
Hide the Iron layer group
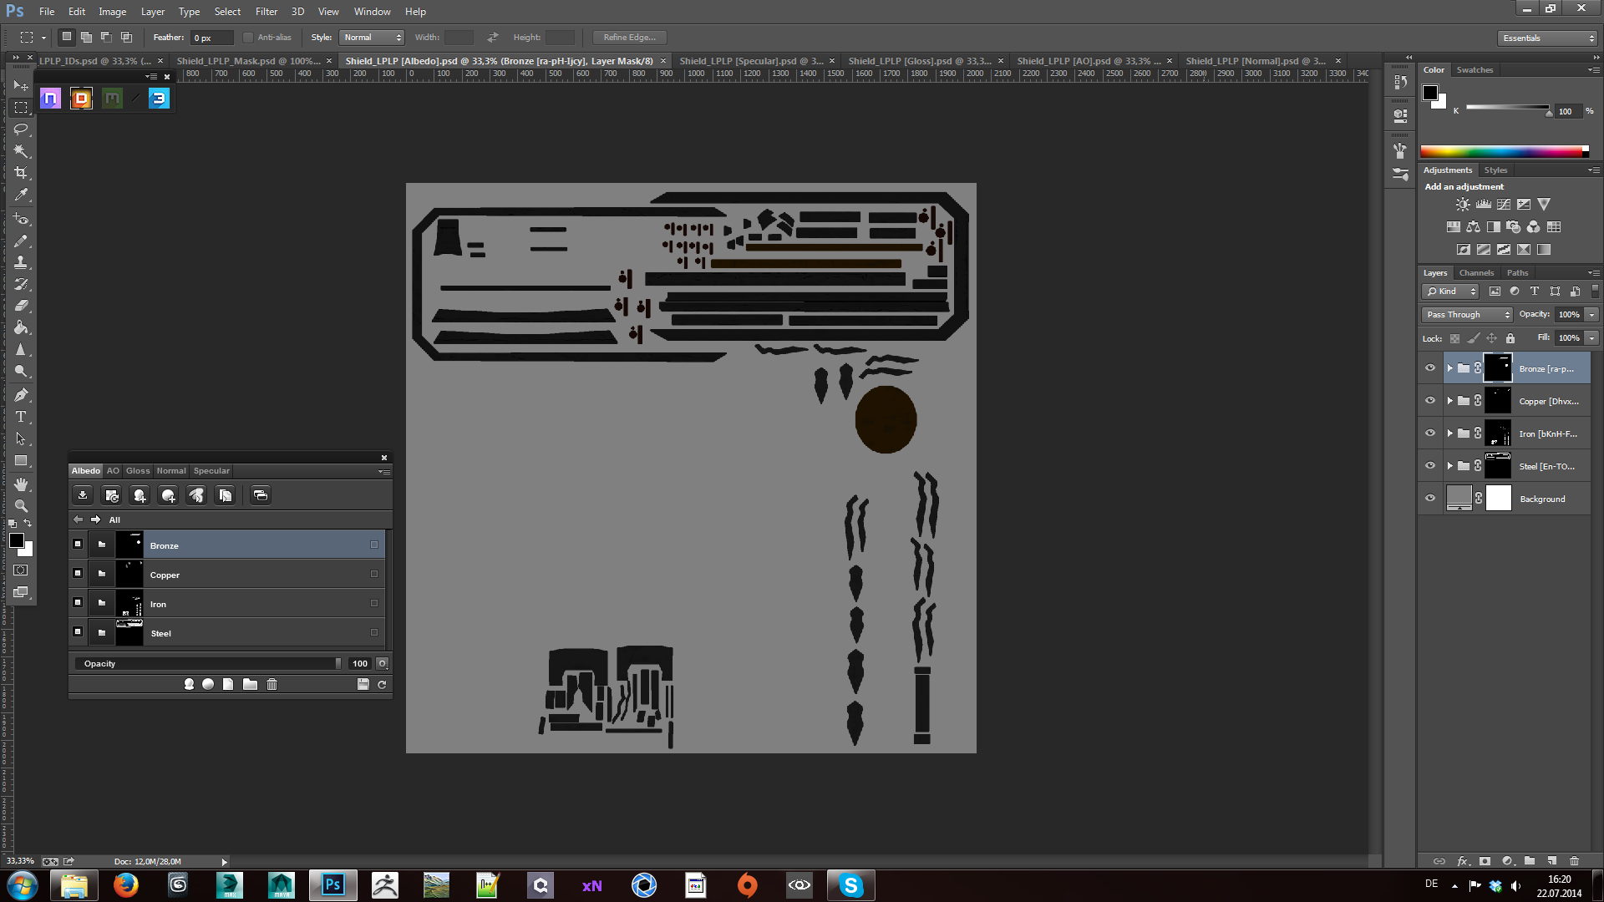click(1430, 433)
